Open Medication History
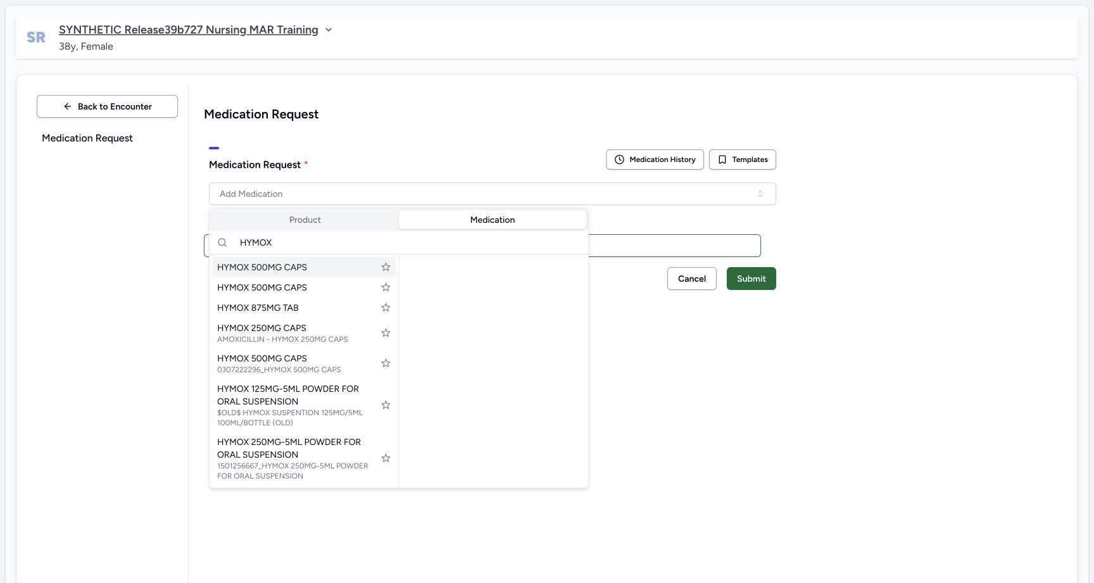The image size is (1094, 583). pyautogui.click(x=655, y=160)
